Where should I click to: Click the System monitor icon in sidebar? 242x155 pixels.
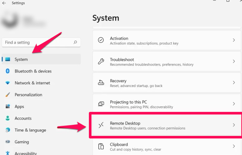coord(7,59)
